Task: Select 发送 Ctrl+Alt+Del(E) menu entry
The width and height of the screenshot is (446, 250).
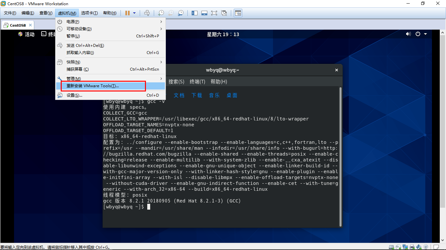Action: 110,46
